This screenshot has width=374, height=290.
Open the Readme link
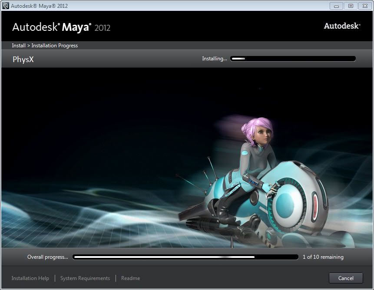[x=130, y=278]
